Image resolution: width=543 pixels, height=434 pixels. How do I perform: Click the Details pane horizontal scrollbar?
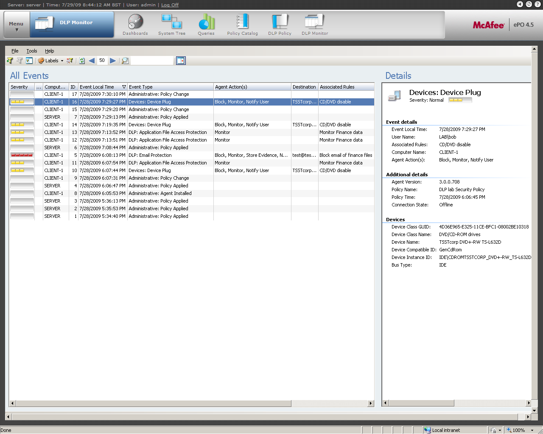pyautogui.click(x=456, y=403)
